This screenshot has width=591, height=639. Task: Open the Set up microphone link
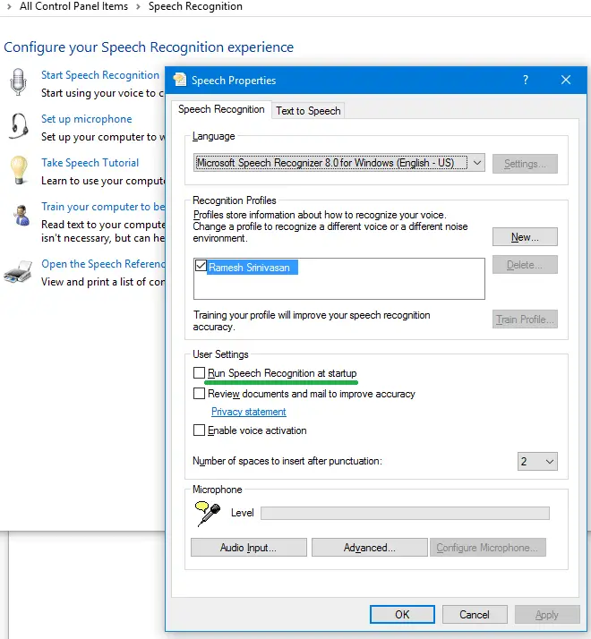[x=87, y=119]
